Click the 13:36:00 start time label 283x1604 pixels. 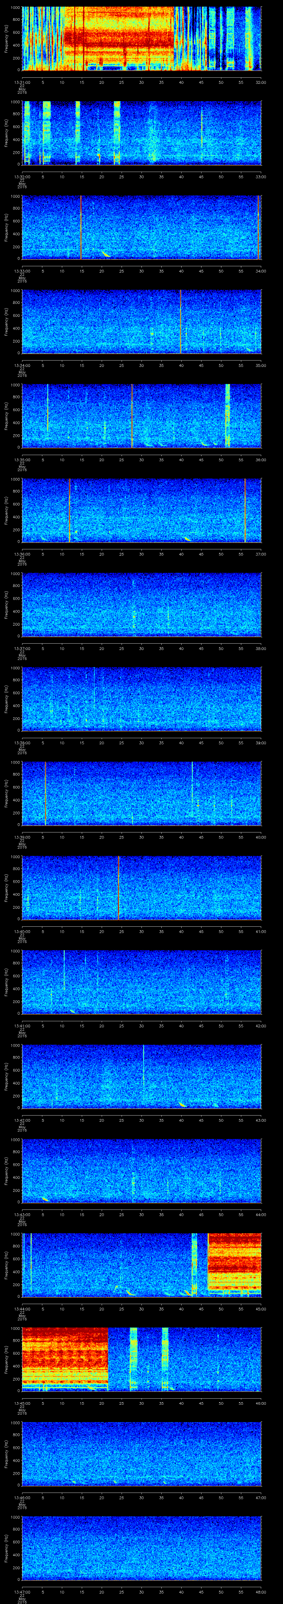click(22, 554)
